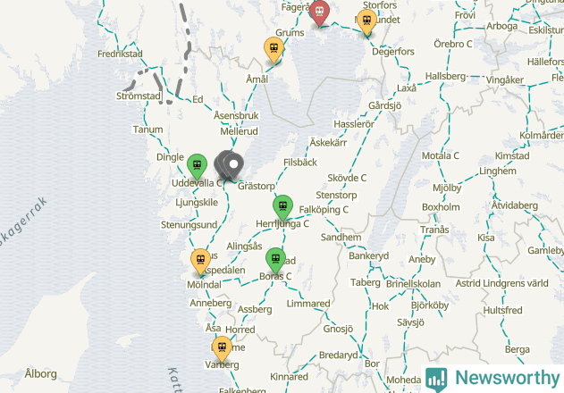The image size is (564, 393).
Task: Click the Ålborg city label
Action: [40, 373]
